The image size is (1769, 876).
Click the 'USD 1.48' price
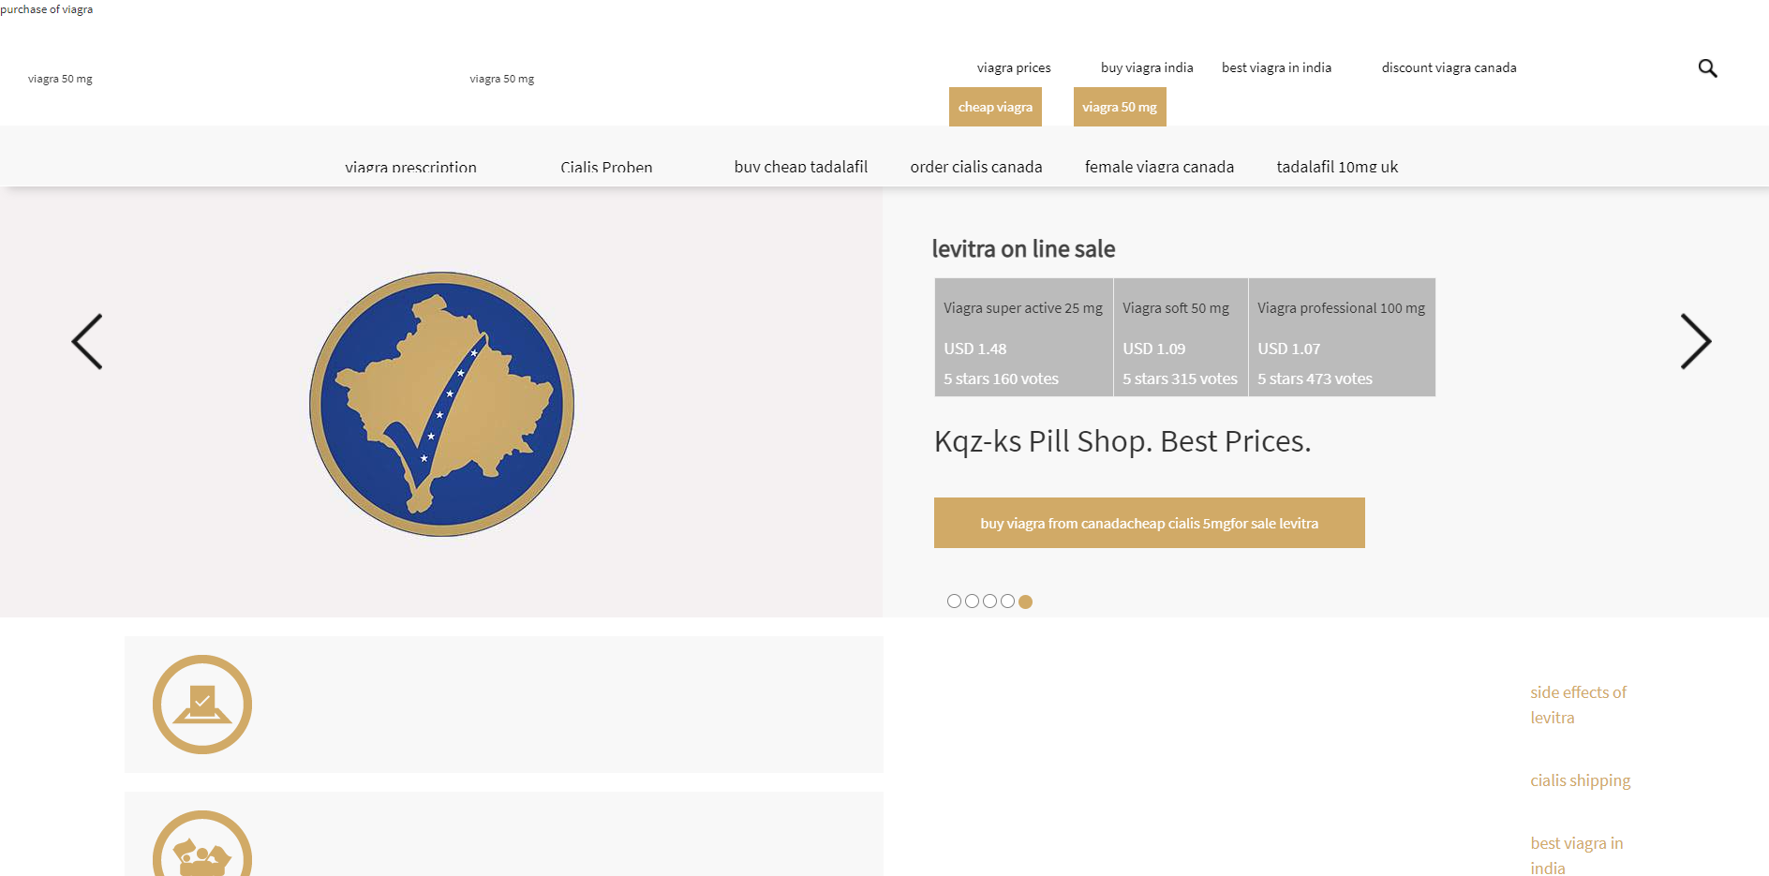point(975,349)
